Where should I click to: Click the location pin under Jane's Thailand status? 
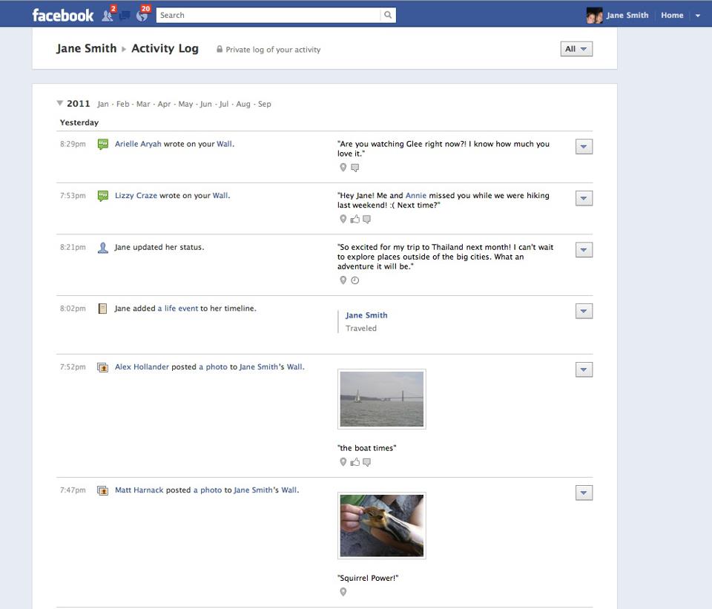pyautogui.click(x=343, y=280)
